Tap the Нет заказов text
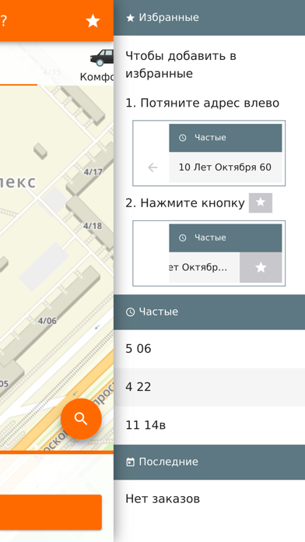This screenshot has height=542, width=305. (163, 499)
